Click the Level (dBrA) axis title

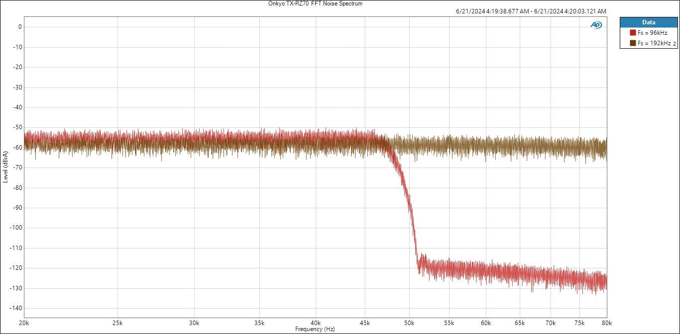(x=5, y=166)
